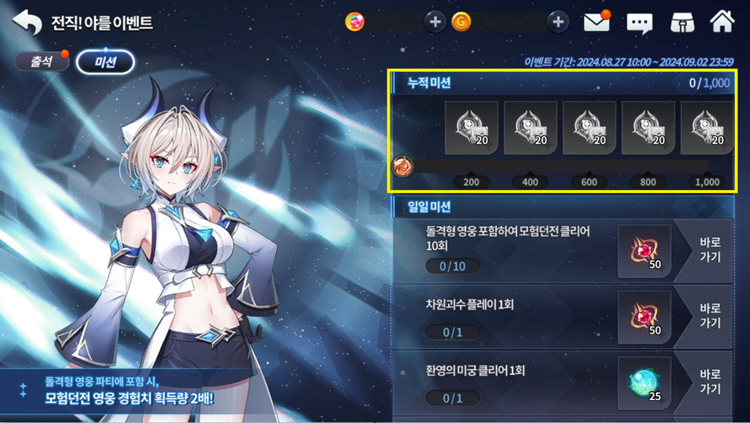The height and width of the screenshot is (423, 750).
Task: Open the chat bubble icon
Action: pyautogui.click(x=639, y=23)
